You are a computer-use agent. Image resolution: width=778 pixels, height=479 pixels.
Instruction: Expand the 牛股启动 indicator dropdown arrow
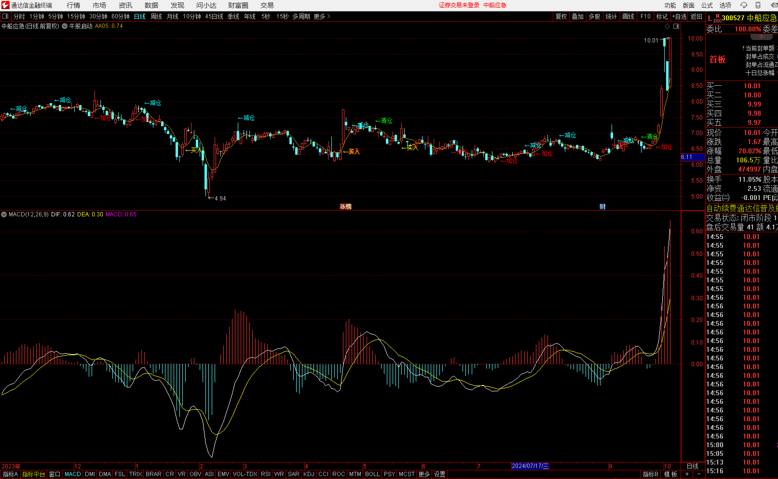(x=65, y=26)
